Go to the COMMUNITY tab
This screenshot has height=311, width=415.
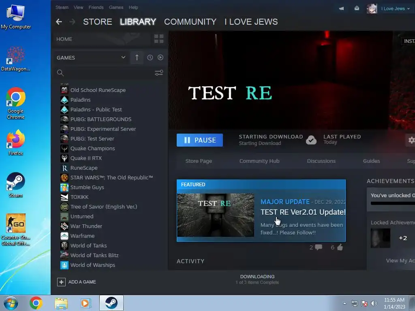tap(190, 22)
